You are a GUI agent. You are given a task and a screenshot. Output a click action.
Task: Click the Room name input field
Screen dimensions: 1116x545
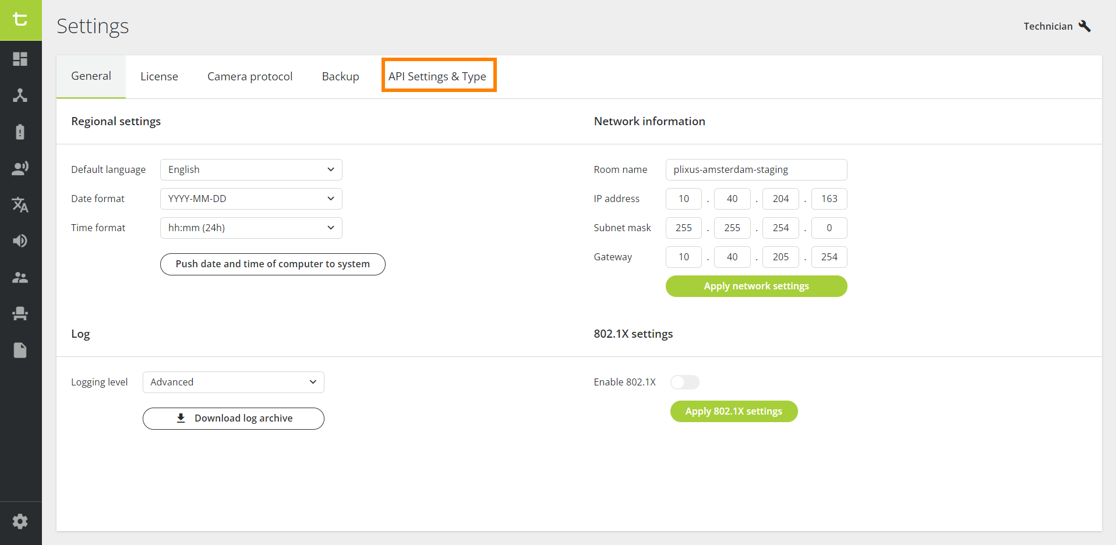point(755,169)
